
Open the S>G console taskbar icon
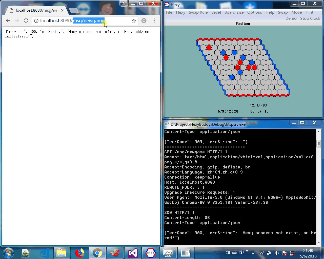click(168, 253)
